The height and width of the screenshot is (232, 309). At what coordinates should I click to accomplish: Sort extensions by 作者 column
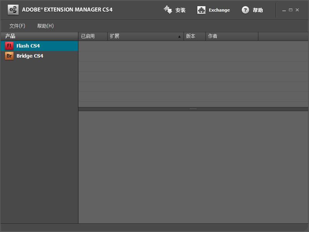(x=213, y=36)
